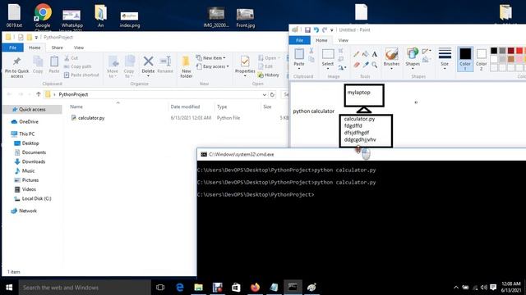Select the Color picker eyedropper tool
This screenshot has width=526, height=295.
[x=365, y=65]
